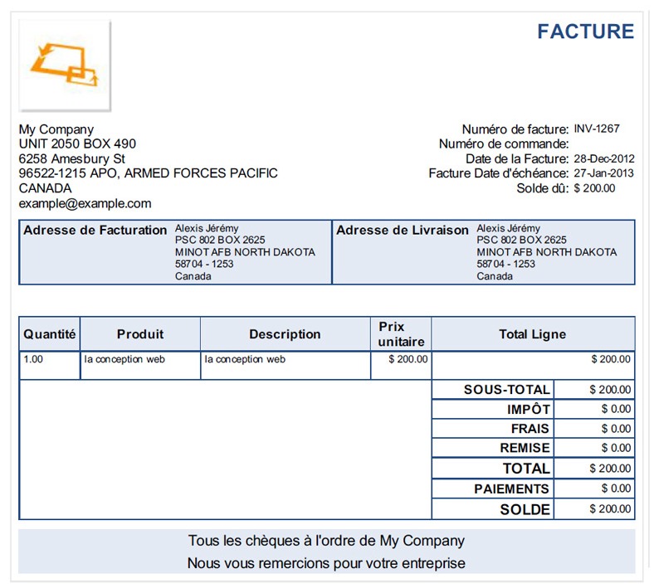
Task: Click the 1.00 quantity cell
Action: point(34,360)
